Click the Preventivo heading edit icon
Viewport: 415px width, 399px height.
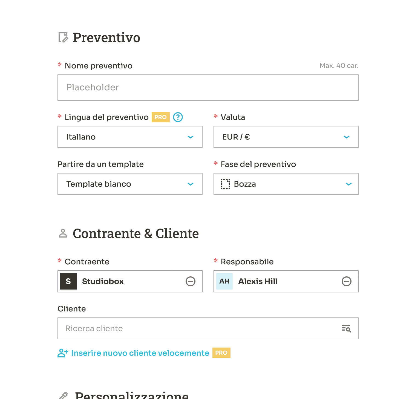pyautogui.click(x=63, y=37)
